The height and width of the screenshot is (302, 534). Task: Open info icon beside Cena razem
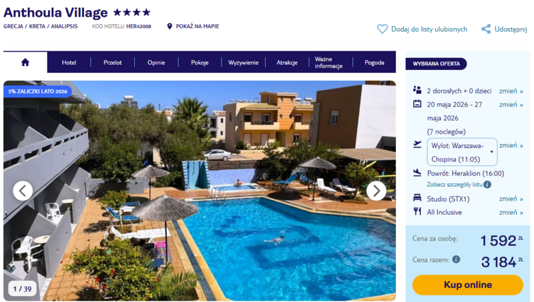(456, 259)
